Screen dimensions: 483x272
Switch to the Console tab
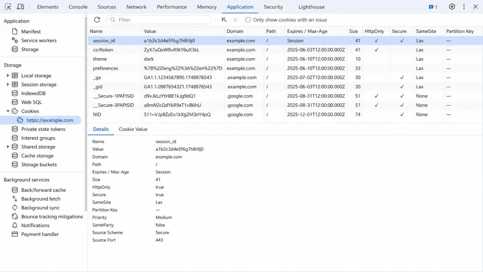78,7
